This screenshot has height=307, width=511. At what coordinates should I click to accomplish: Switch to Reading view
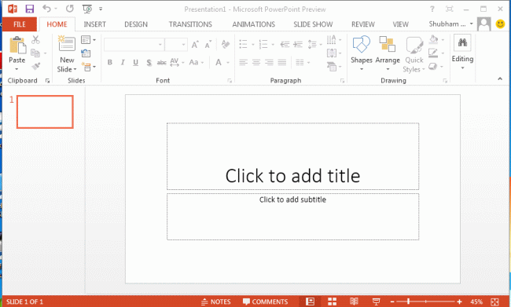(354, 302)
